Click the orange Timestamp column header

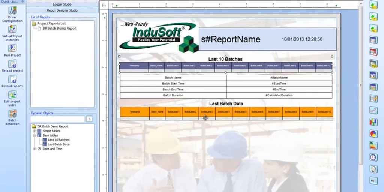(x=135, y=112)
